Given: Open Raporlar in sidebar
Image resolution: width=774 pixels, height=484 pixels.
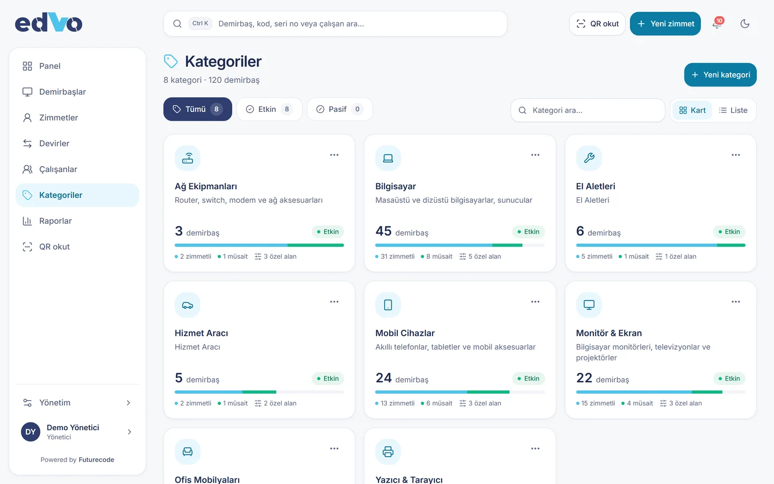Looking at the screenshot, I should pyautogui.click(x=77, y=221).
